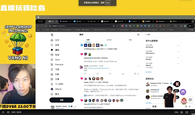Switch to 已认证 notifications tab
This screenshot has height=115, width=195.
pos(109,40)
